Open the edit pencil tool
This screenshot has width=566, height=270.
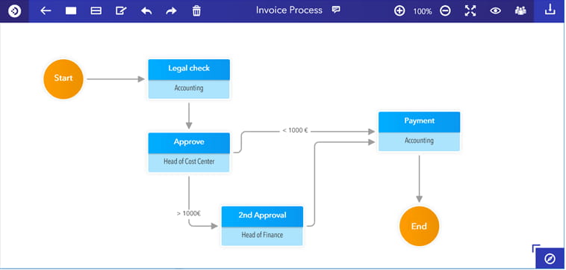[x=121, y=10]
